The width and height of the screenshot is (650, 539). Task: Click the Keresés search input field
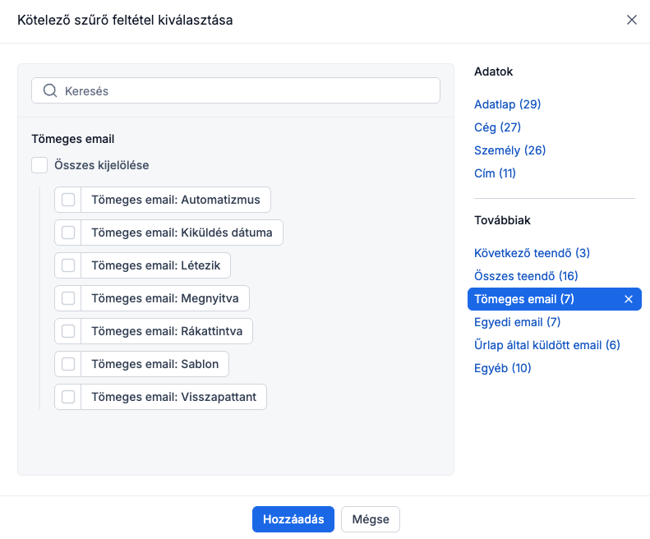pos(247,91)
